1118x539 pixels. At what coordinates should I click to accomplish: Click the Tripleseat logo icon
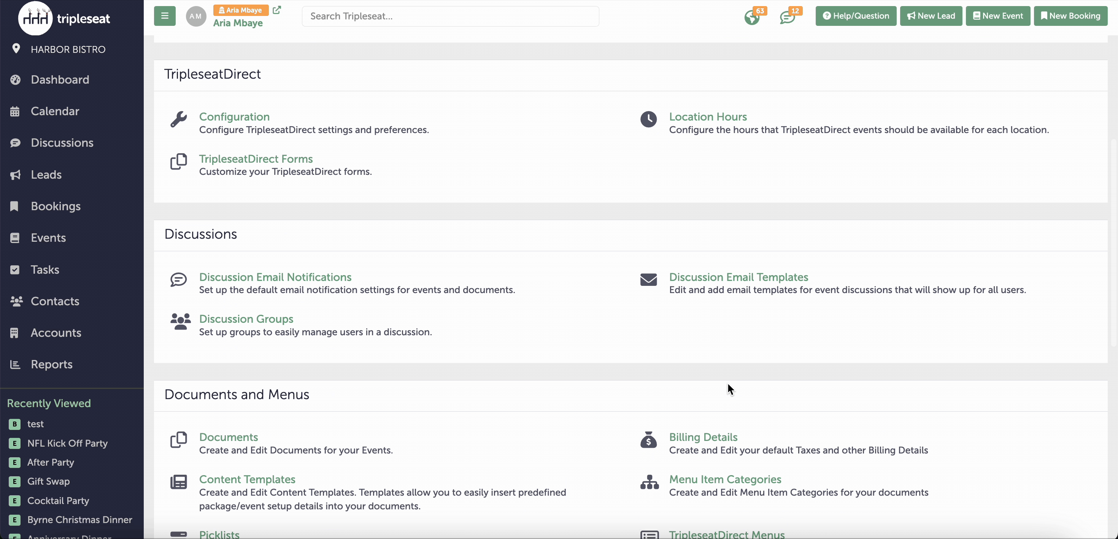[35, 18]
